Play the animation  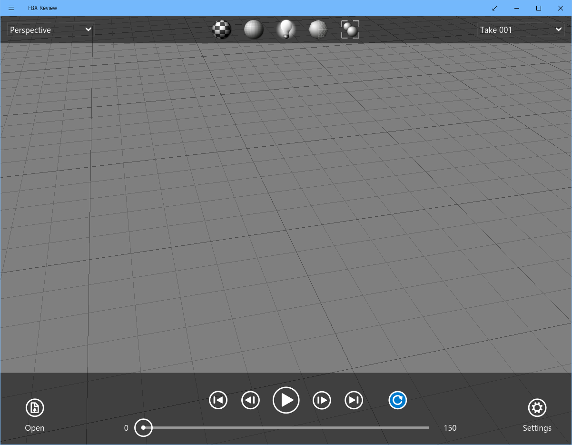(286, 400)
